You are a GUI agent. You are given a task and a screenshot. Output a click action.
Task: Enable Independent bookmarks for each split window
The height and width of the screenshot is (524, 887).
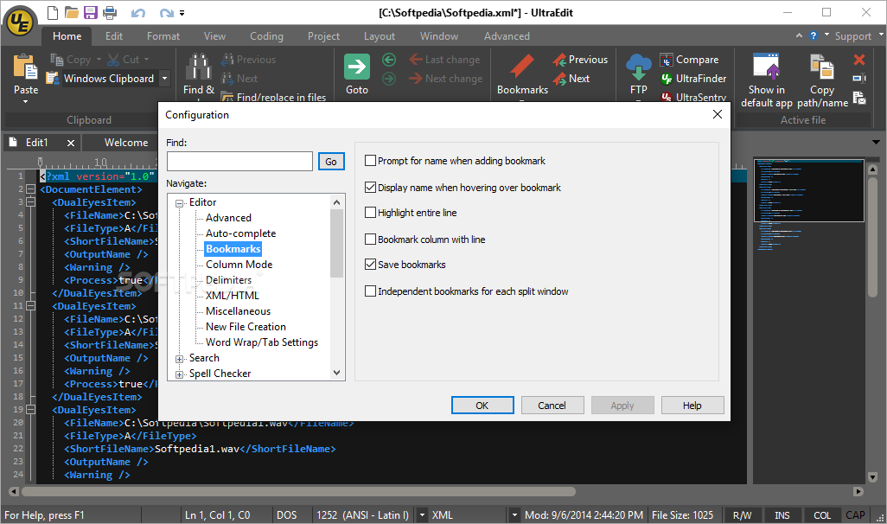pos(371,291)
